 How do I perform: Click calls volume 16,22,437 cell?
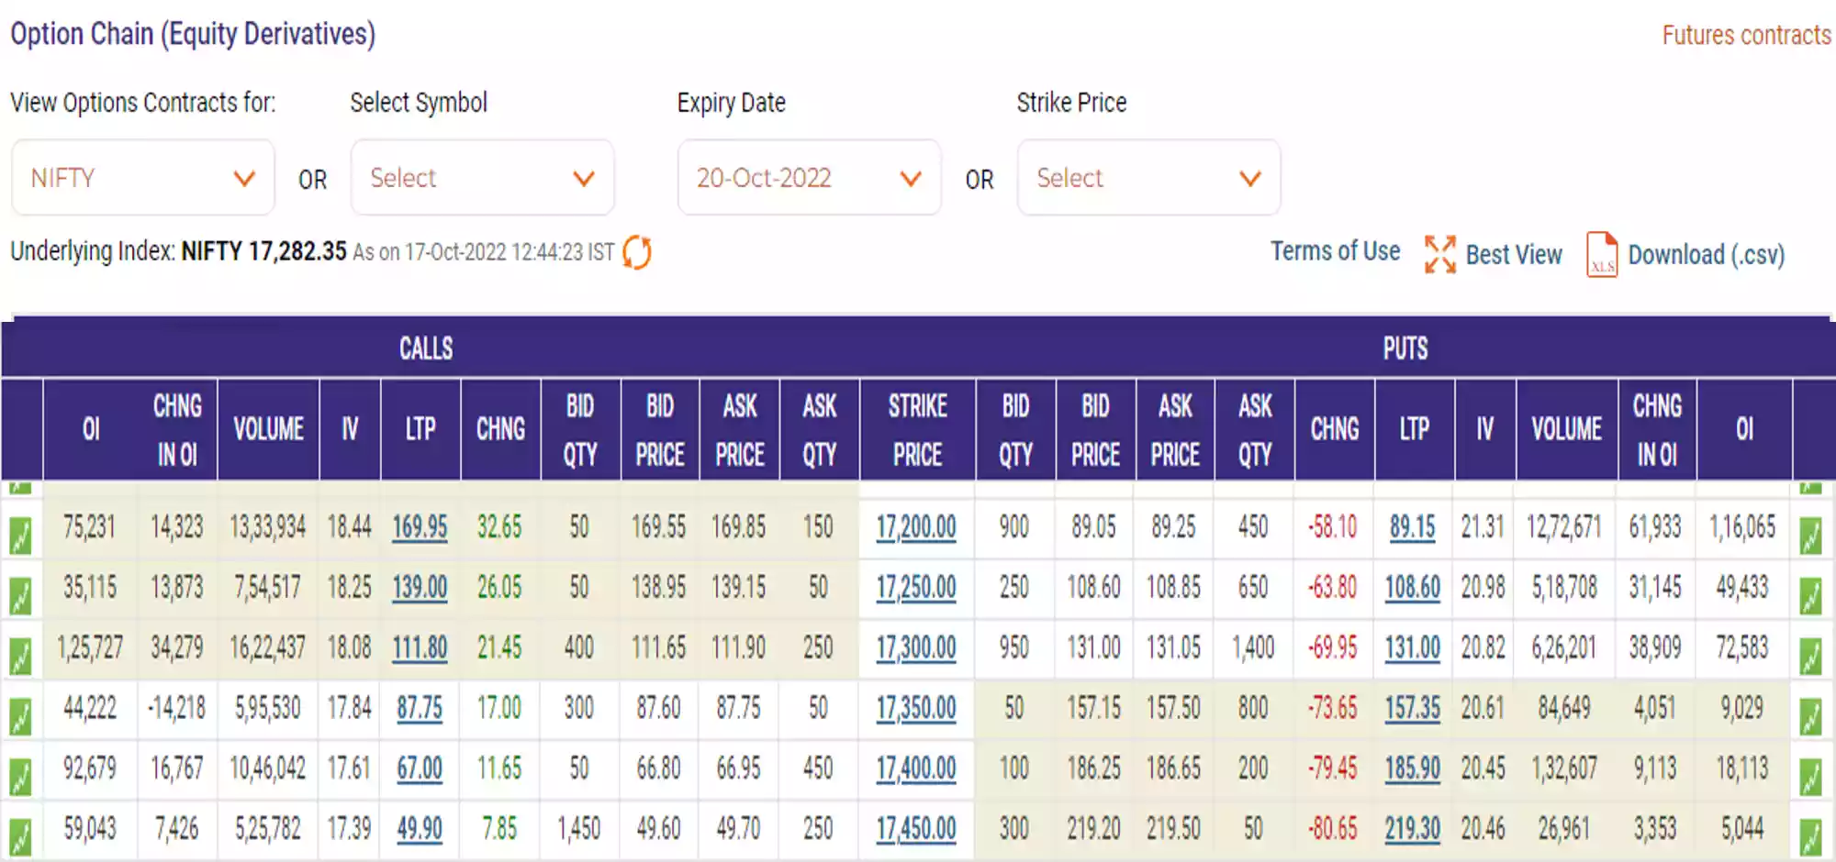266,648
